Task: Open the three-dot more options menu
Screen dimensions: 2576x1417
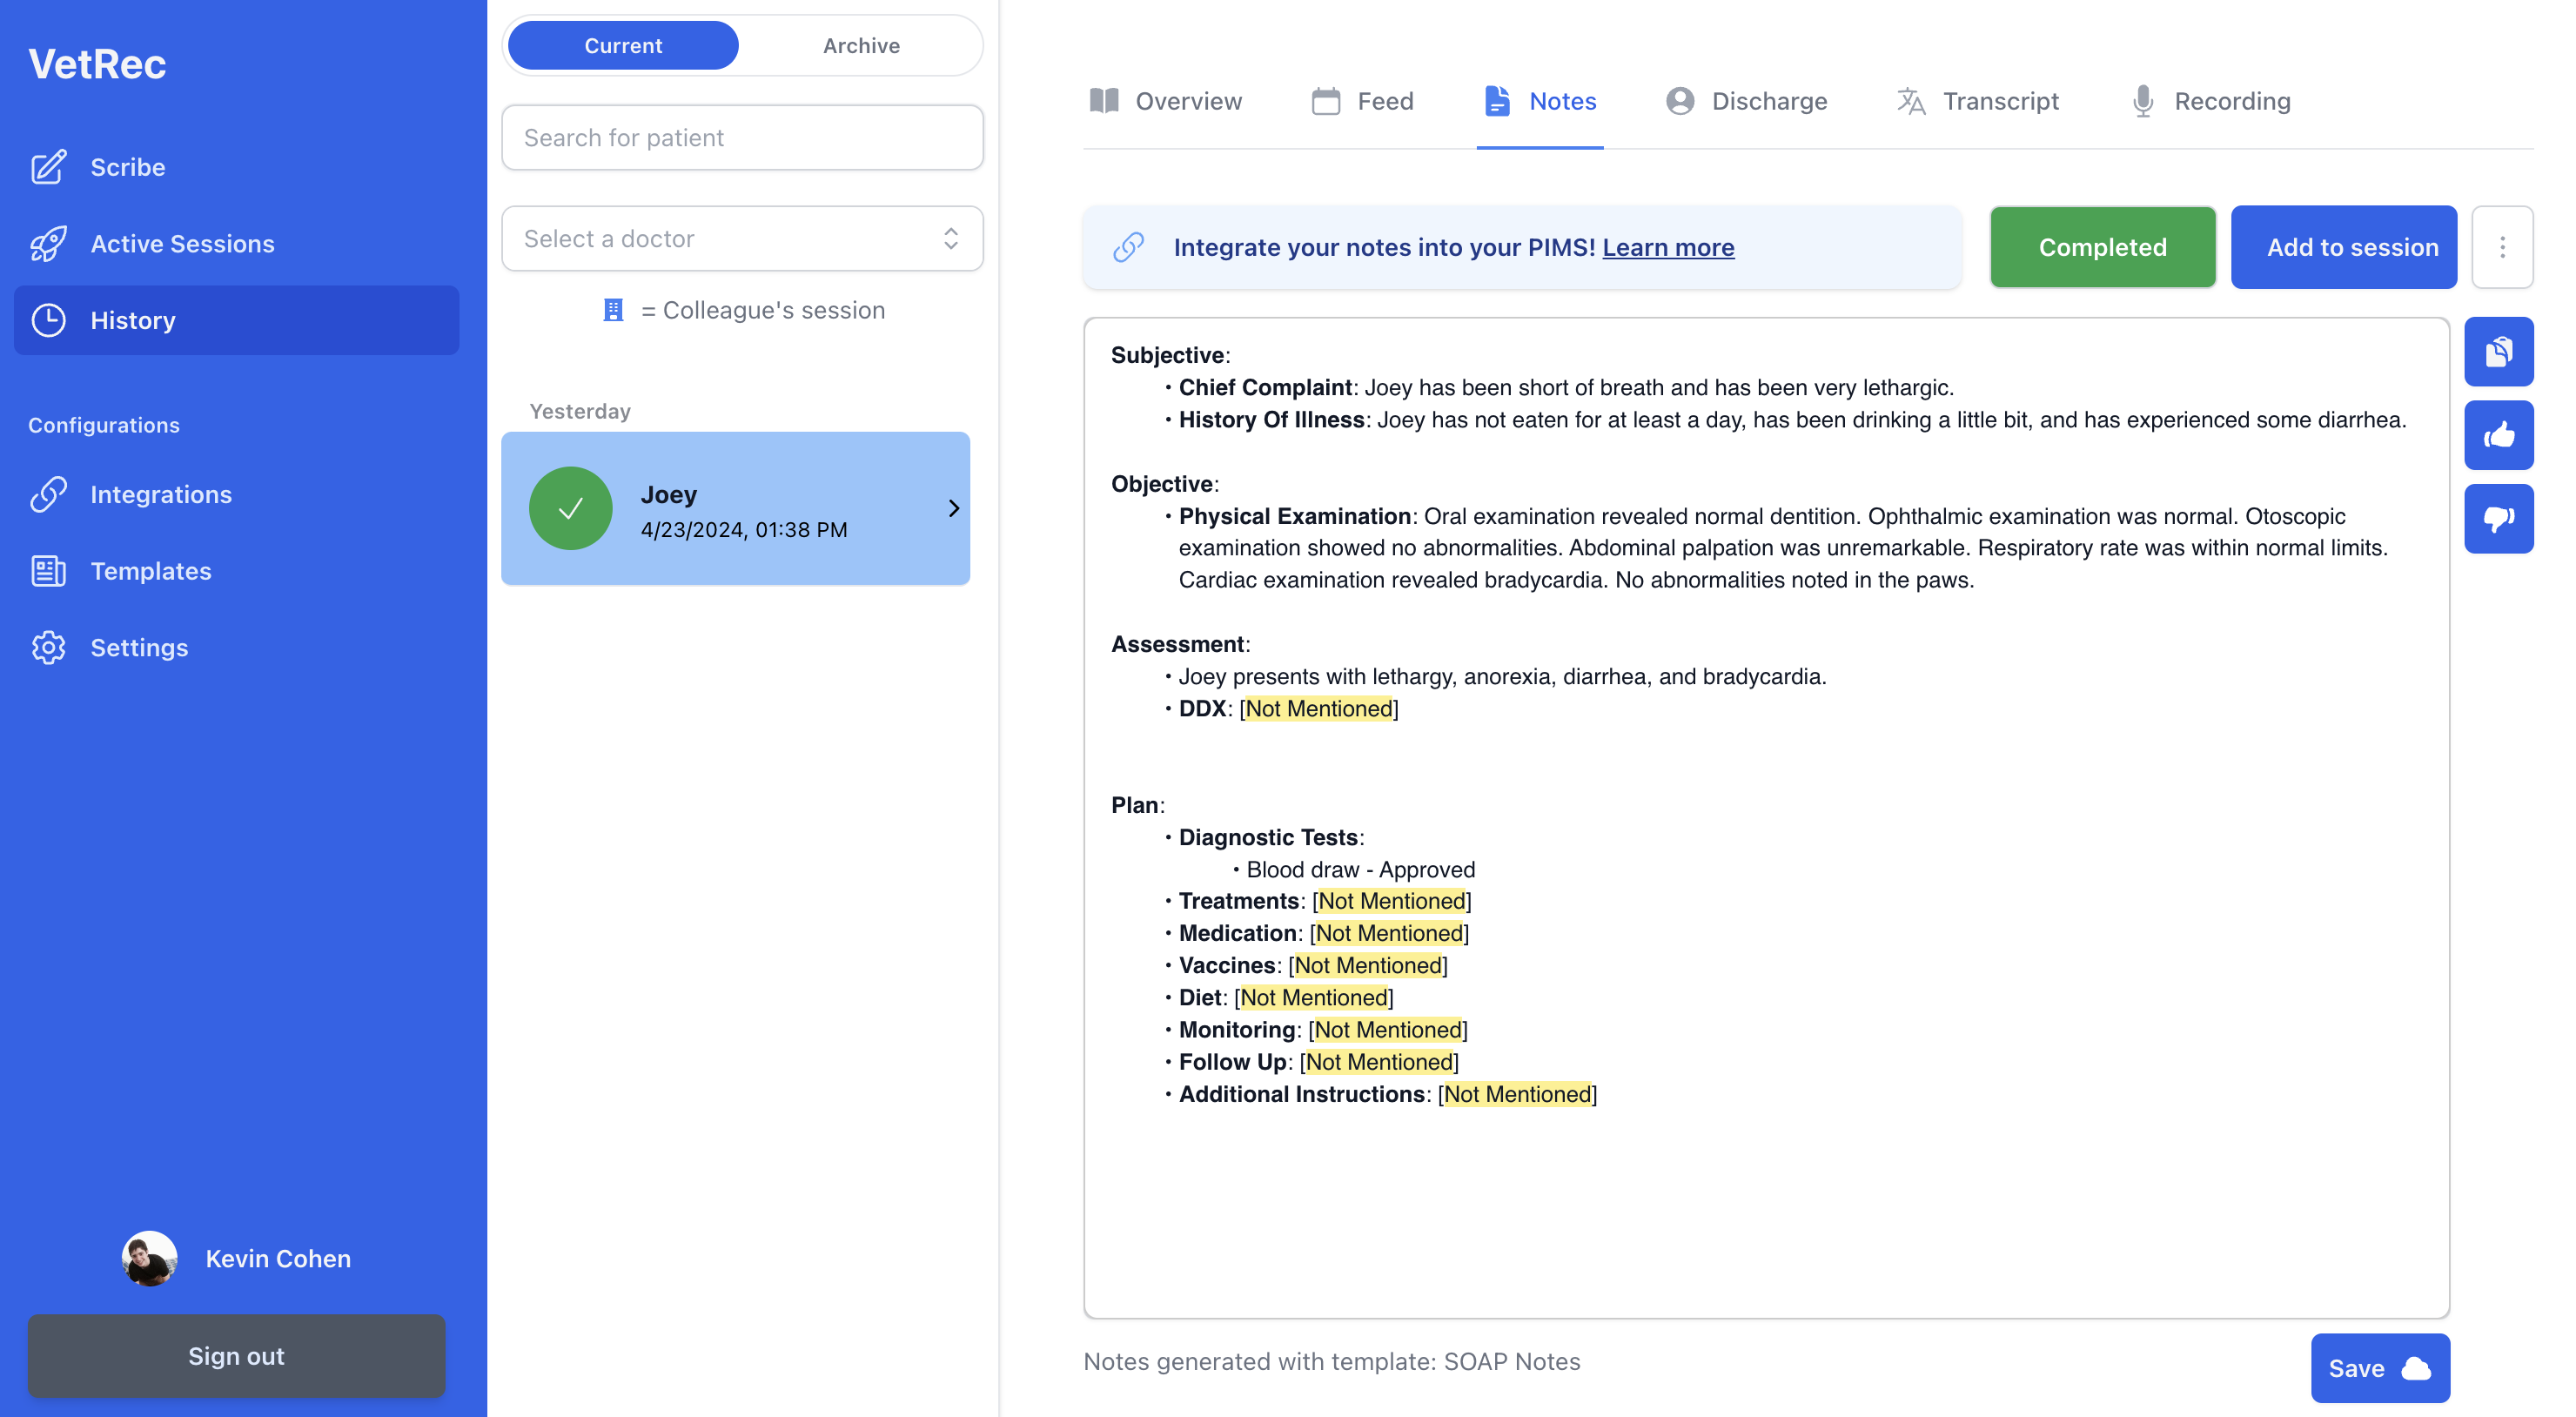Action: (x=2502, y=247)
